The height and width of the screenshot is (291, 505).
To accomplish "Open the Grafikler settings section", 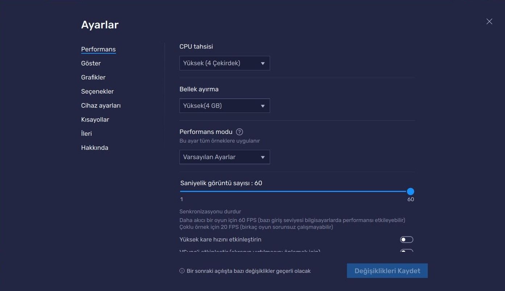I will pyautogui.click(x=93, y=78).
